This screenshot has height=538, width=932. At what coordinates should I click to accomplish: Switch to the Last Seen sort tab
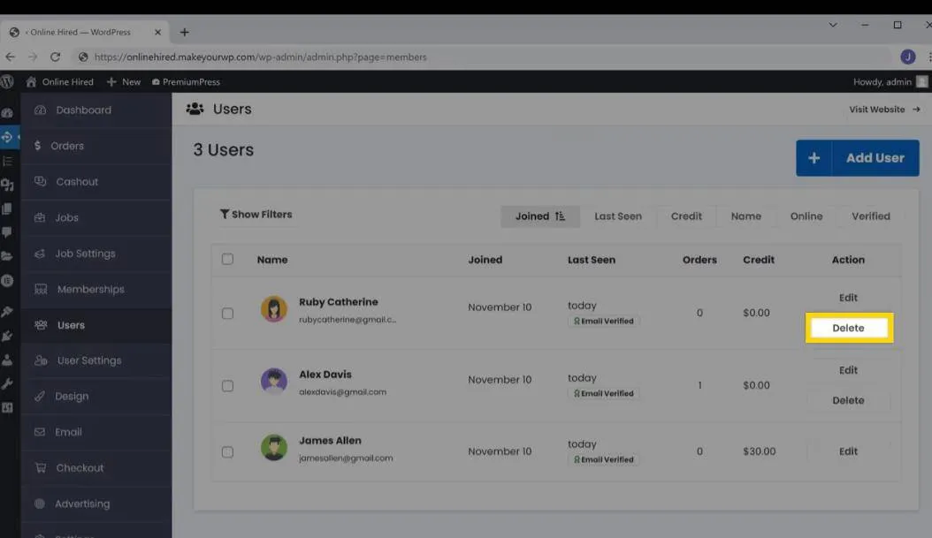point(617,216)
